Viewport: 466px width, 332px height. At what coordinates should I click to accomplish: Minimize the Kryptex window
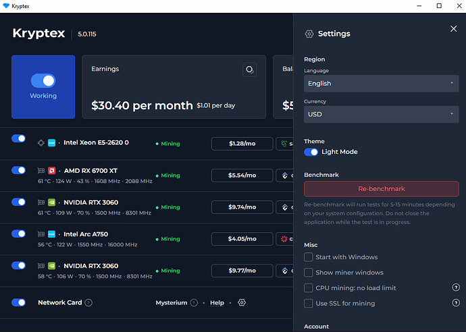tap(419, 6)
